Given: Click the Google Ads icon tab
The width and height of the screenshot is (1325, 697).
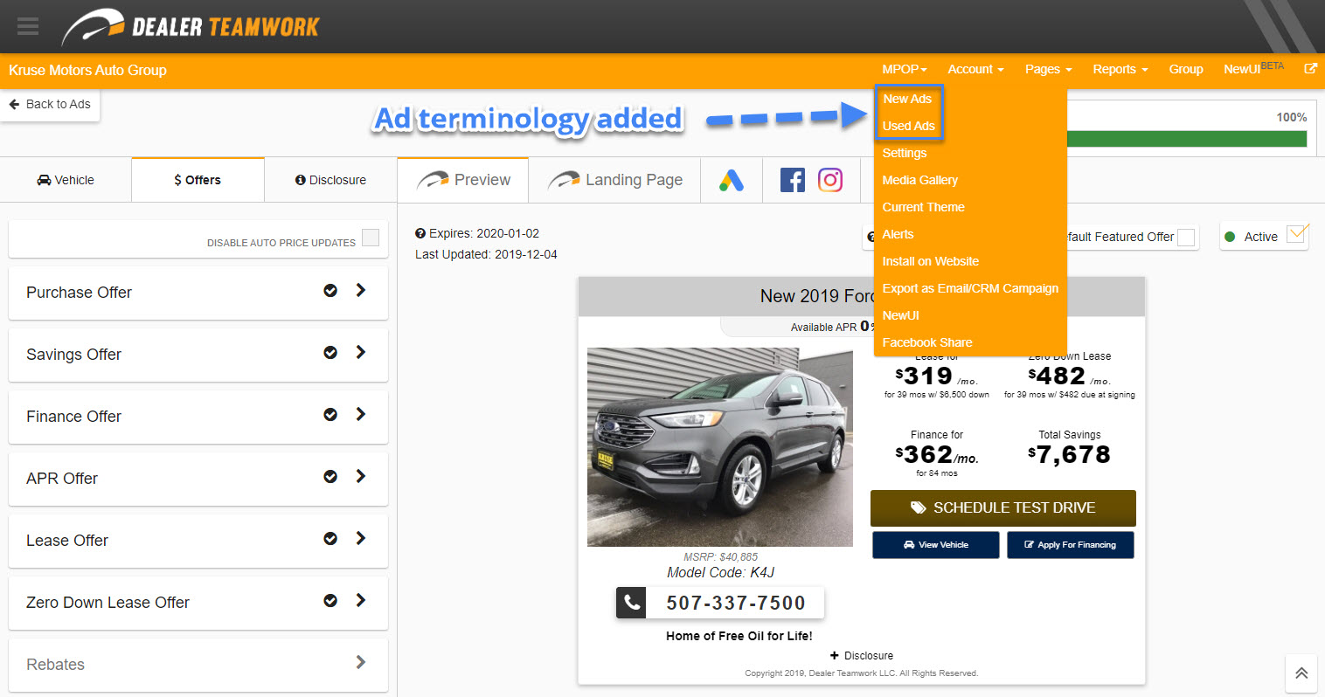Looking at the screenshot, I should pos(732,181).
